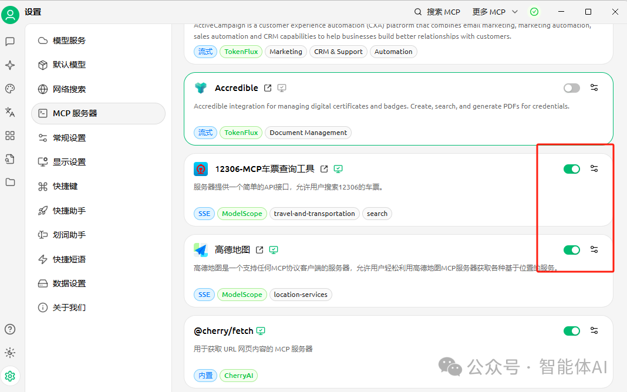This screenshot has height=392, width=627.
Task: Click the search tag on 12306-MCP
Action: tap(377, 214)
